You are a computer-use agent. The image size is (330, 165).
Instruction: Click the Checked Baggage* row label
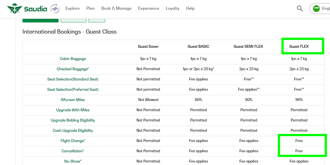73,69
